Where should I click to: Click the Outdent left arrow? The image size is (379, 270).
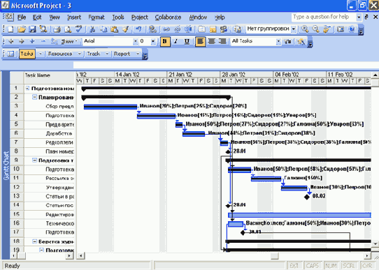point(11,41)
